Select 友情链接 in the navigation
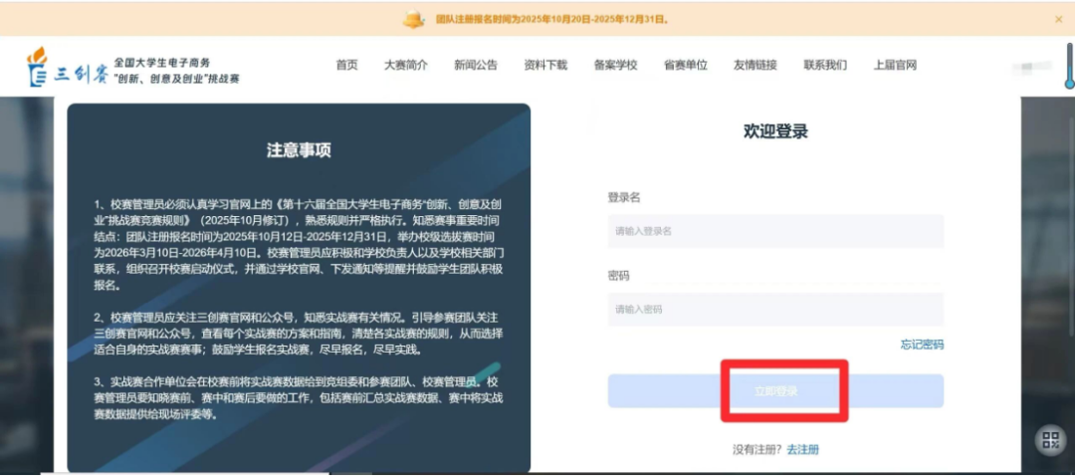 tap(755, 66)
